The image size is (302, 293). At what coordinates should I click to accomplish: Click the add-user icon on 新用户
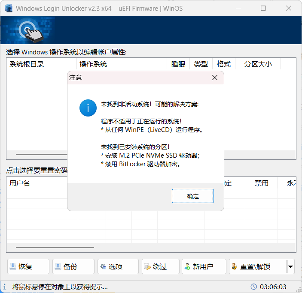(187, 266)
